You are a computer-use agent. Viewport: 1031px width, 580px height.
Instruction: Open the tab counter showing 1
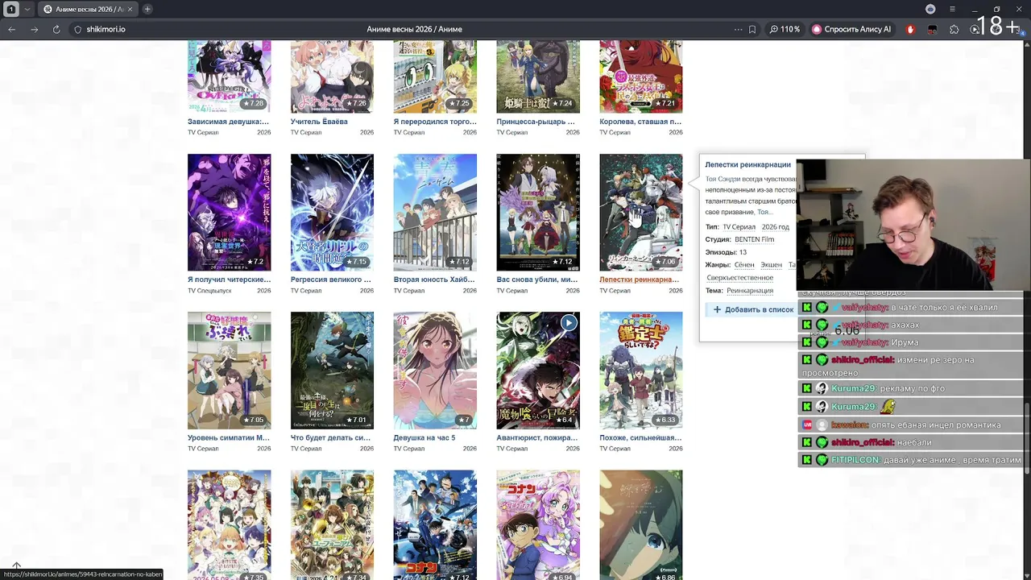(x=11, y=9)
